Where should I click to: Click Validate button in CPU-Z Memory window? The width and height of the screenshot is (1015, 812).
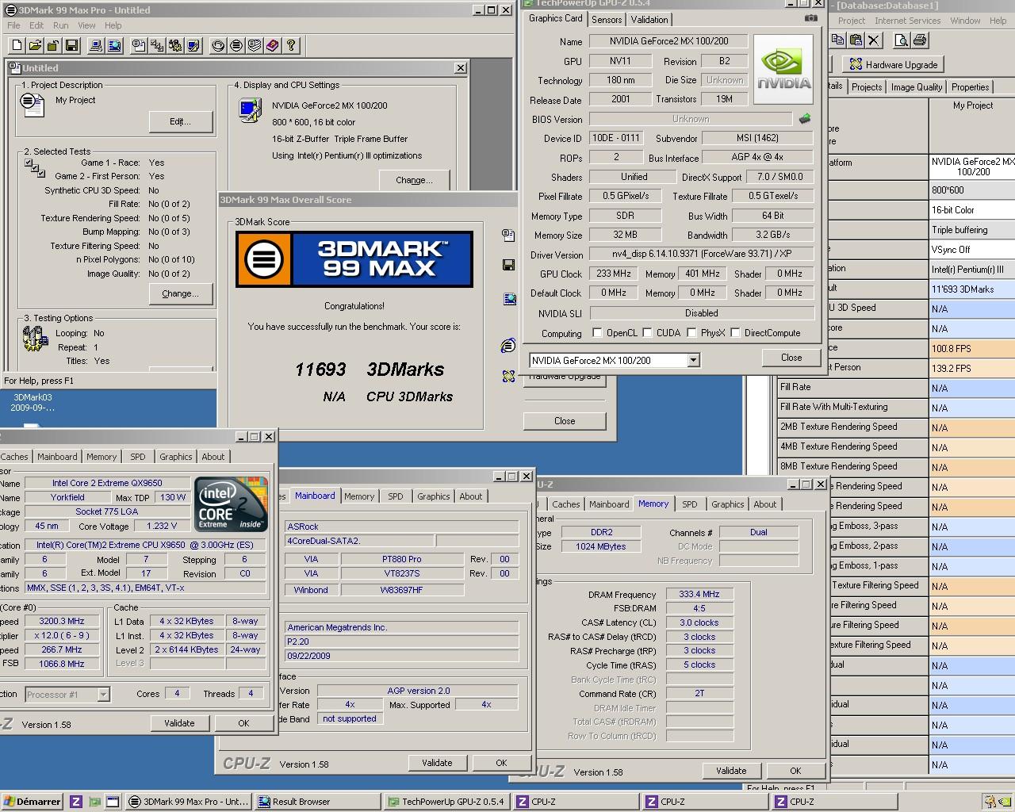click(x=731, y=771)
